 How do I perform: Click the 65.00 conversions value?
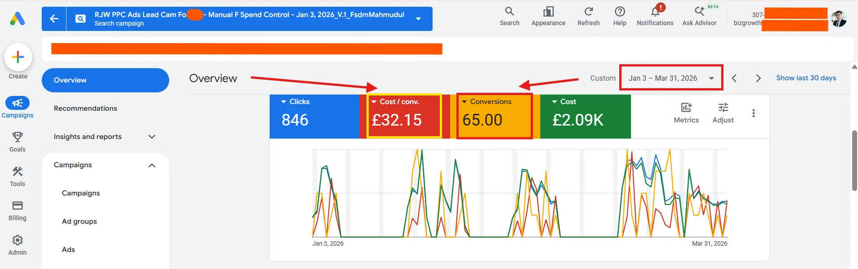pyautogui.click(x=482, y=120)
